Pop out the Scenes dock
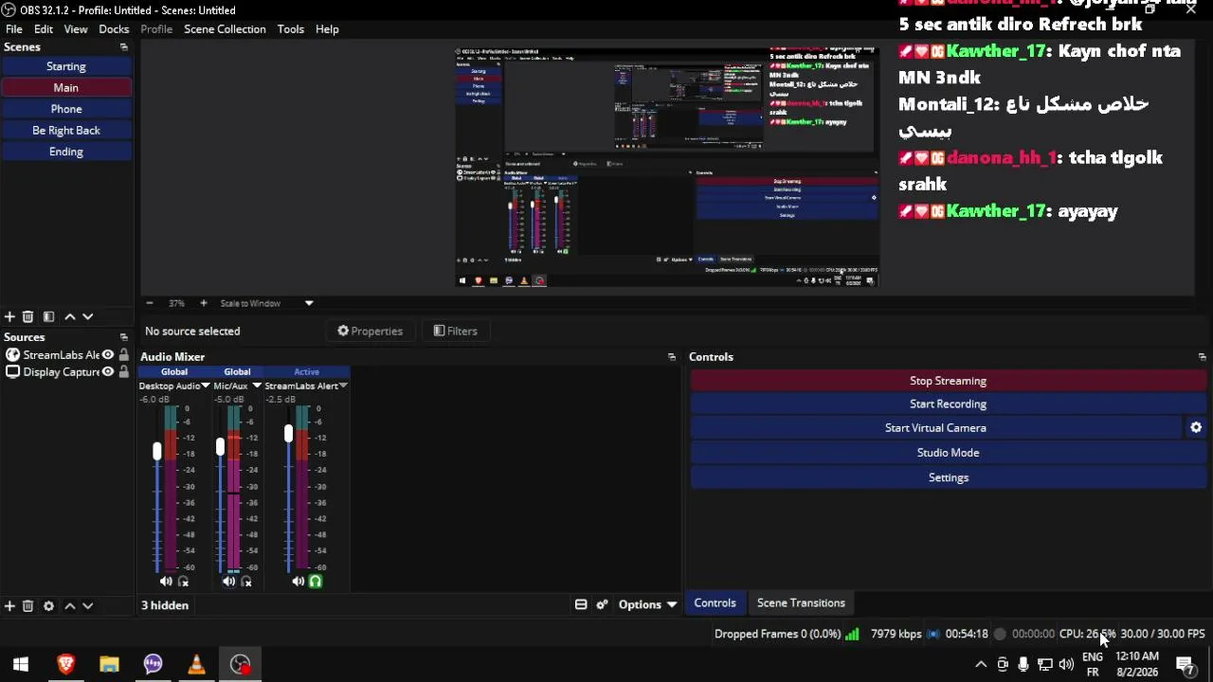This screenshot has height=682, width=1213. pyautogui.click(x=123, y=46)
